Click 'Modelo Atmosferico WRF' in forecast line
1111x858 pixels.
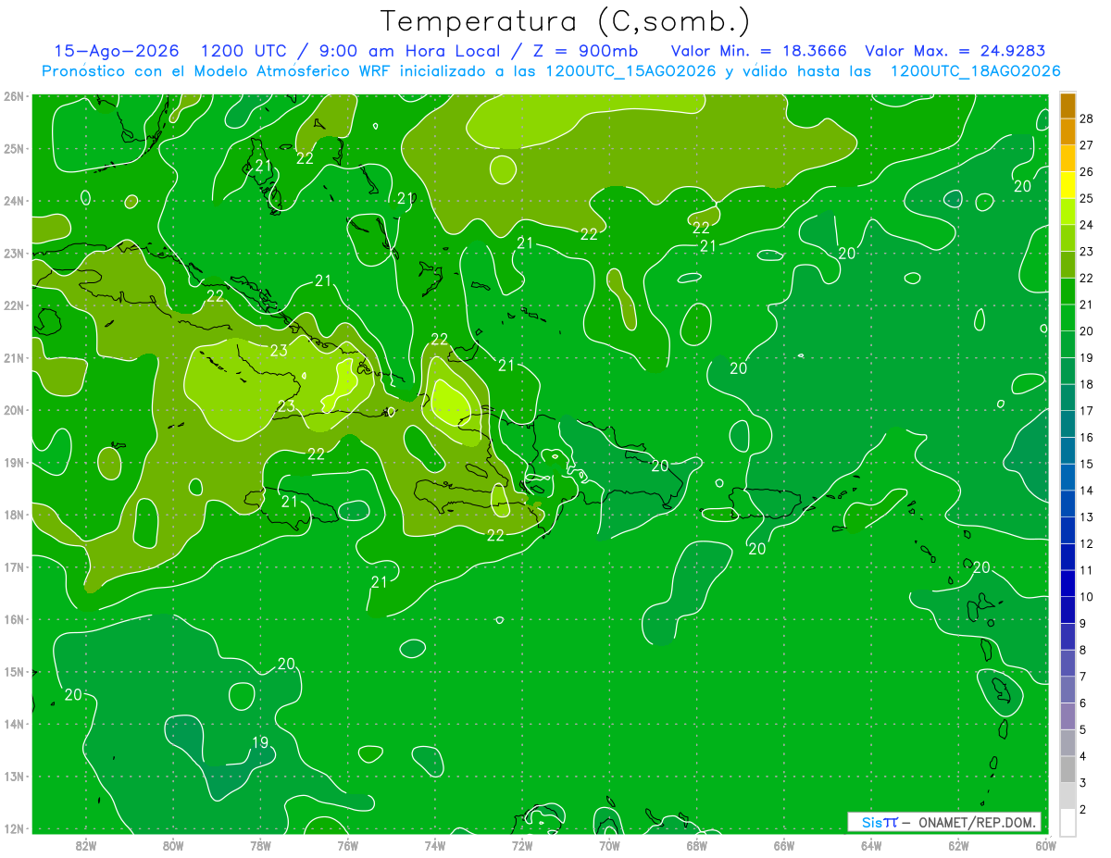(x=291, y=71)
